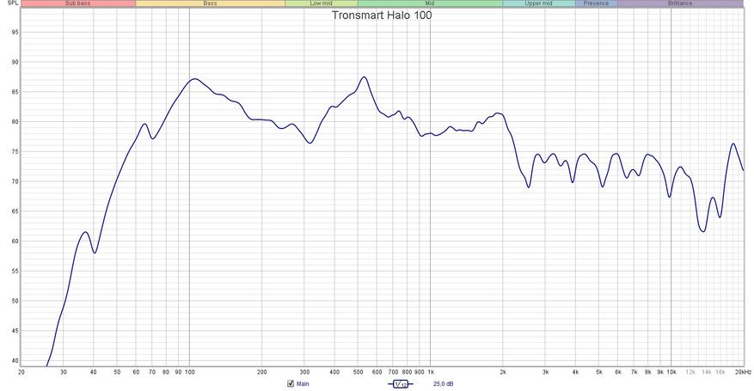Screen dimensions: 754x391
Task: Select the Mid band label
Action: click(430, 3)
